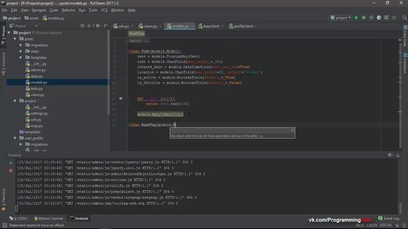The width and height of the screenshot is (408, 229).
Task: Click the Search Everywhere magnifier icon
Action: [x=404, y=18]
